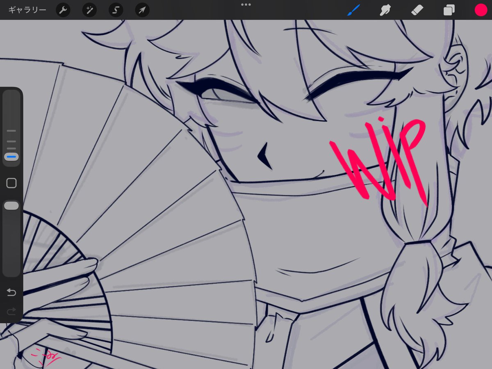This screenshot has width=492, height=369.
Task: Activate the Transform arrow tool
Action: pyautogui.click(x=142, y=10)
